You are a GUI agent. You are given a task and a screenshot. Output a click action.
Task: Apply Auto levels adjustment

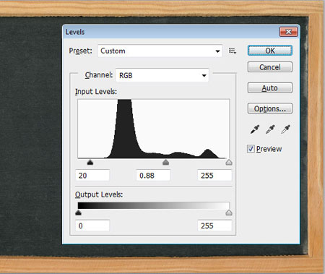[270, 88]
